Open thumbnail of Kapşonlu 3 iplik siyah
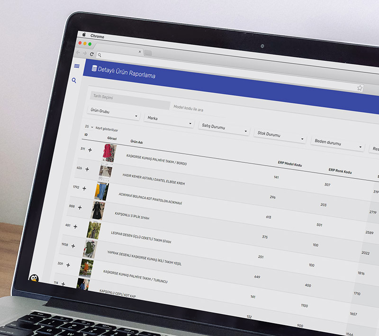The image size is (379, 336). 98,211
